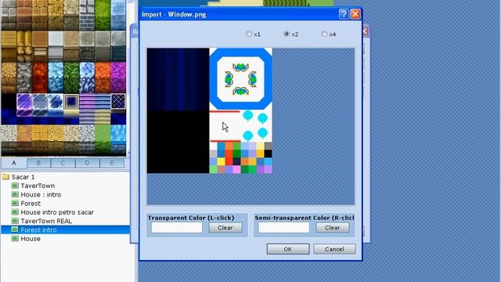The width and height of the screenshot is (501, 282).
Task: Open the Import dialog help button
Action: pos(344,14)
